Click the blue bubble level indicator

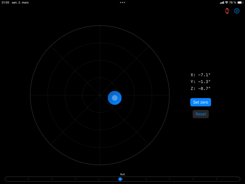pos(114,98)
